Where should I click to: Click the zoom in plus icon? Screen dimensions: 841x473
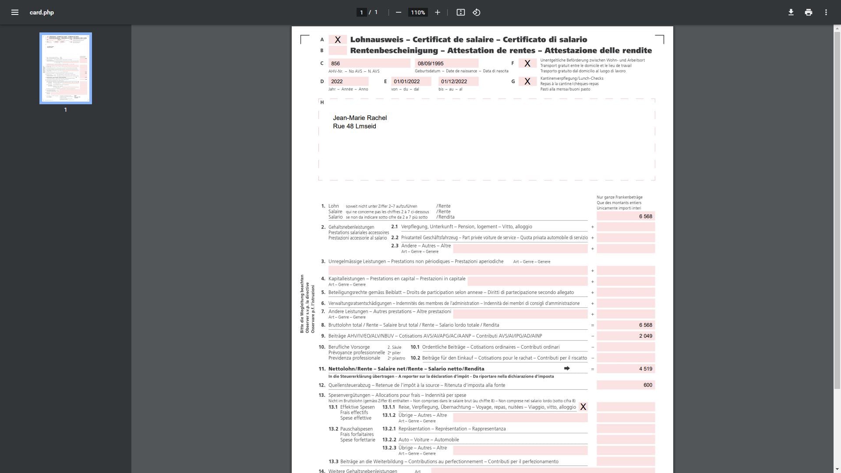click(437, 12)
